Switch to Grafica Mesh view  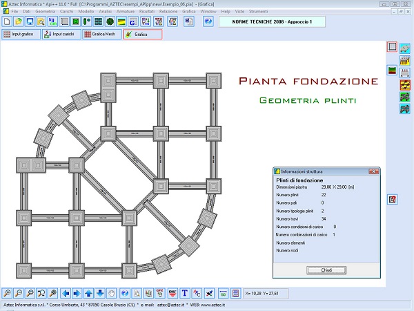101,34
